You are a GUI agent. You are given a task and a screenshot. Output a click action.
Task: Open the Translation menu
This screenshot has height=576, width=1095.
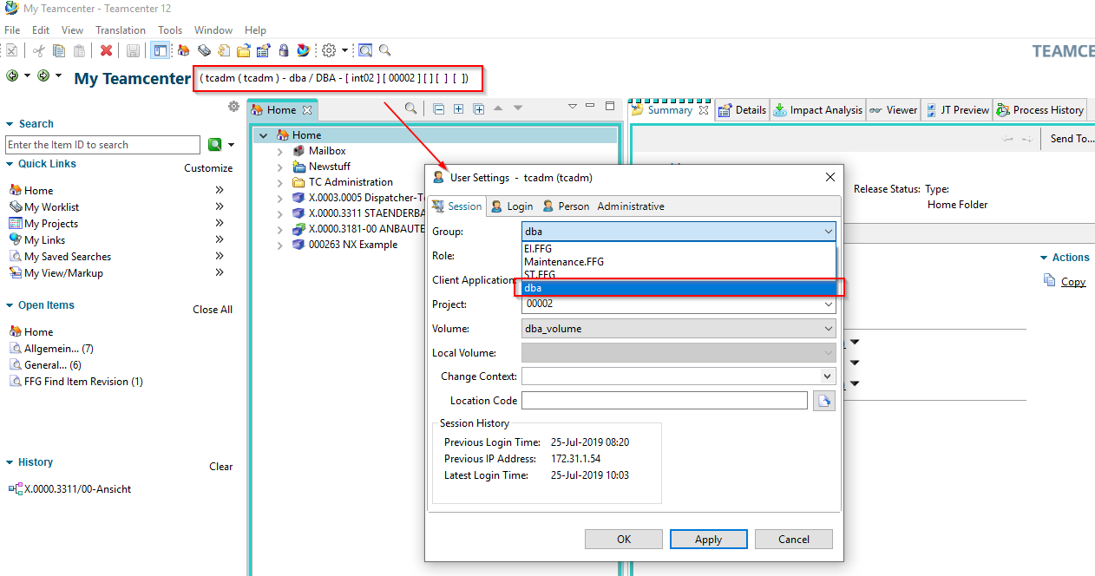(x=121, y=30)
